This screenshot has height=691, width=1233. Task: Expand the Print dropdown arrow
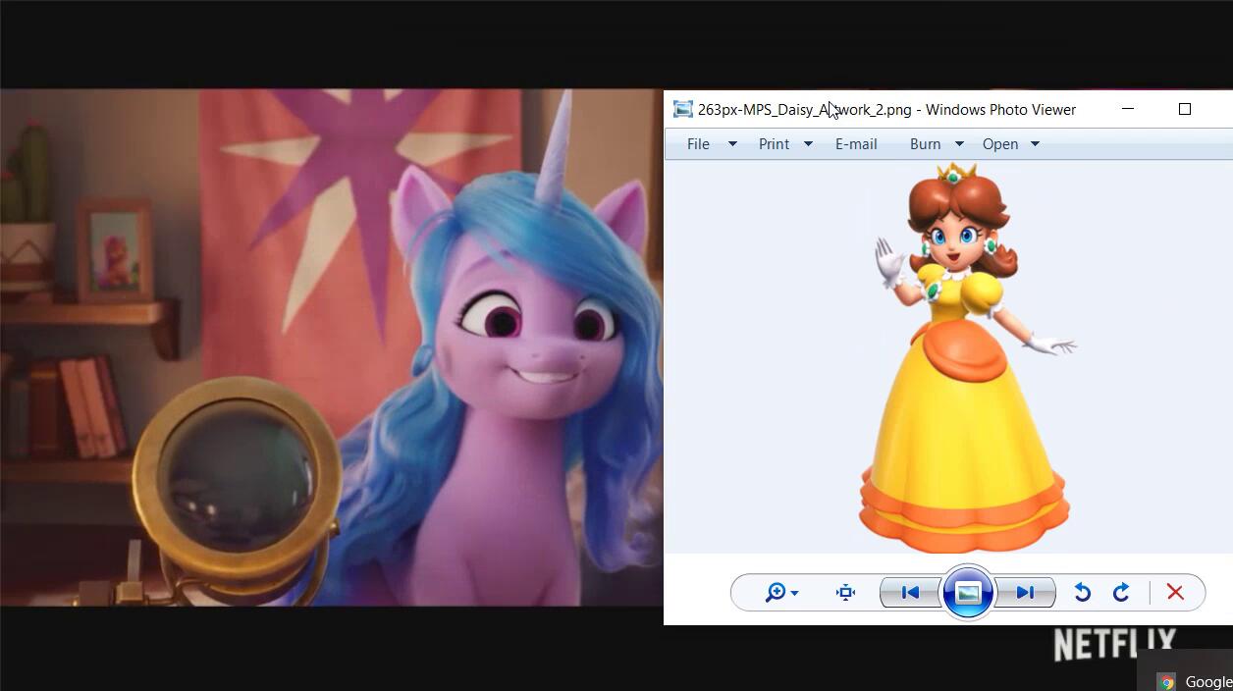tap(808, 144)
